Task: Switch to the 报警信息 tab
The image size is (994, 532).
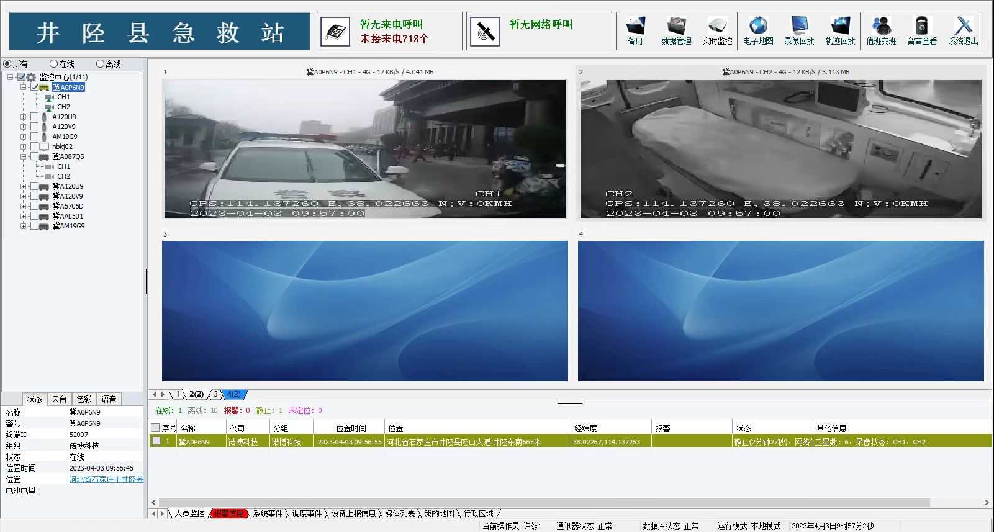Action: coord(229,513)
